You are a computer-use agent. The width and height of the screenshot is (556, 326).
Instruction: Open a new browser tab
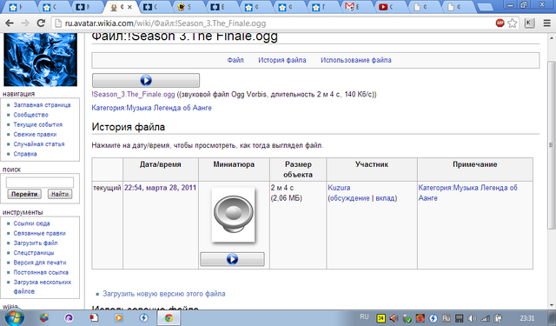tap(485, 7)
